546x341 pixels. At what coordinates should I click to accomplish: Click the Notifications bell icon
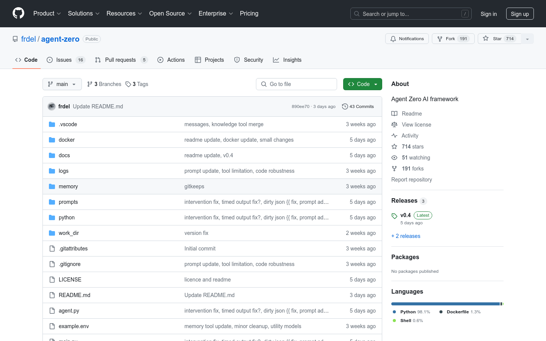click(393, 39)
